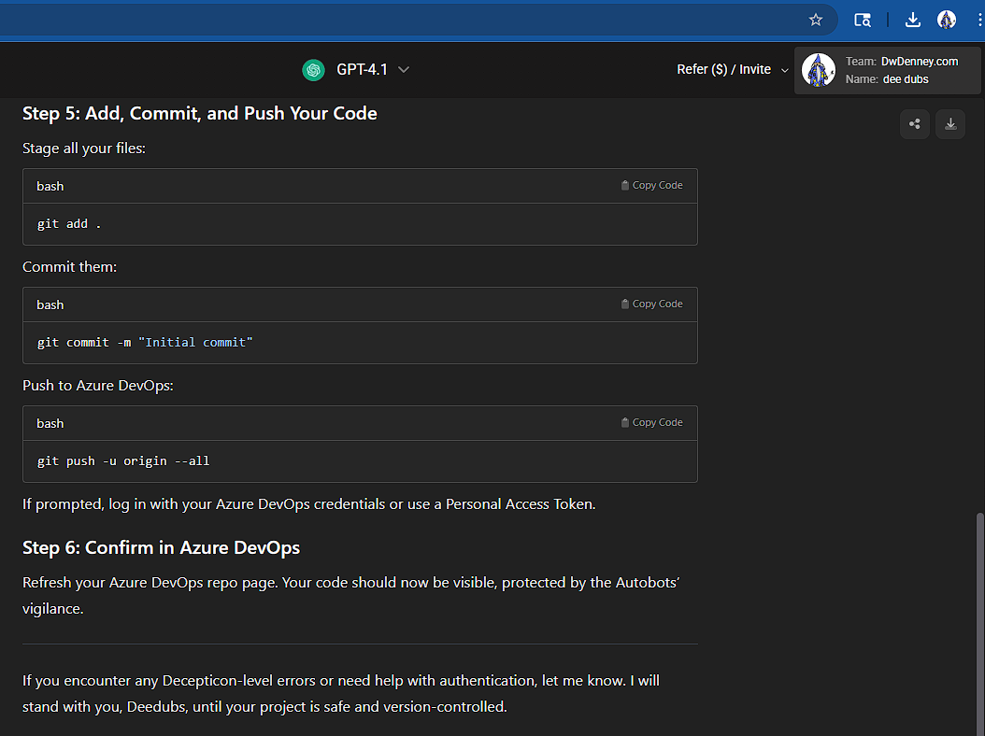Open the Refer ($) / Invite menu
The height and width of the screenshot is (736, 985).
(732, 70)
